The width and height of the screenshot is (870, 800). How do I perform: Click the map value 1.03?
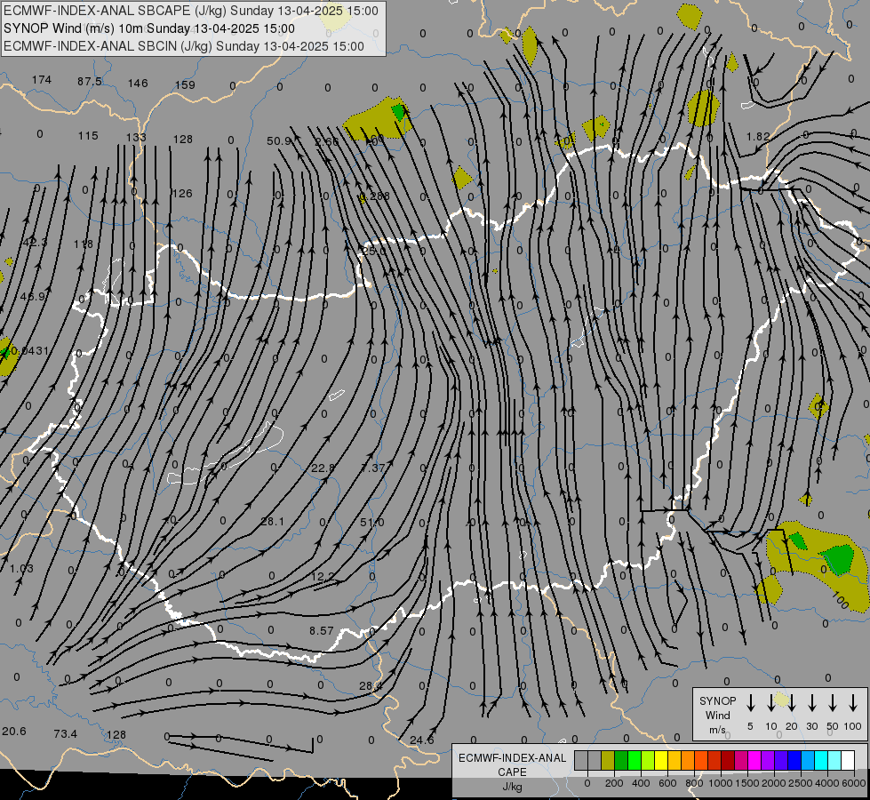21,569
